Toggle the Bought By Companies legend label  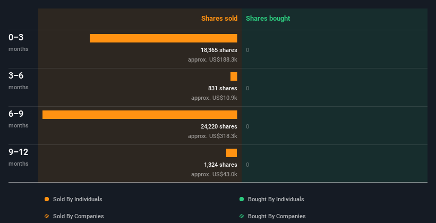pyautogui.click(x=277, y=216)
